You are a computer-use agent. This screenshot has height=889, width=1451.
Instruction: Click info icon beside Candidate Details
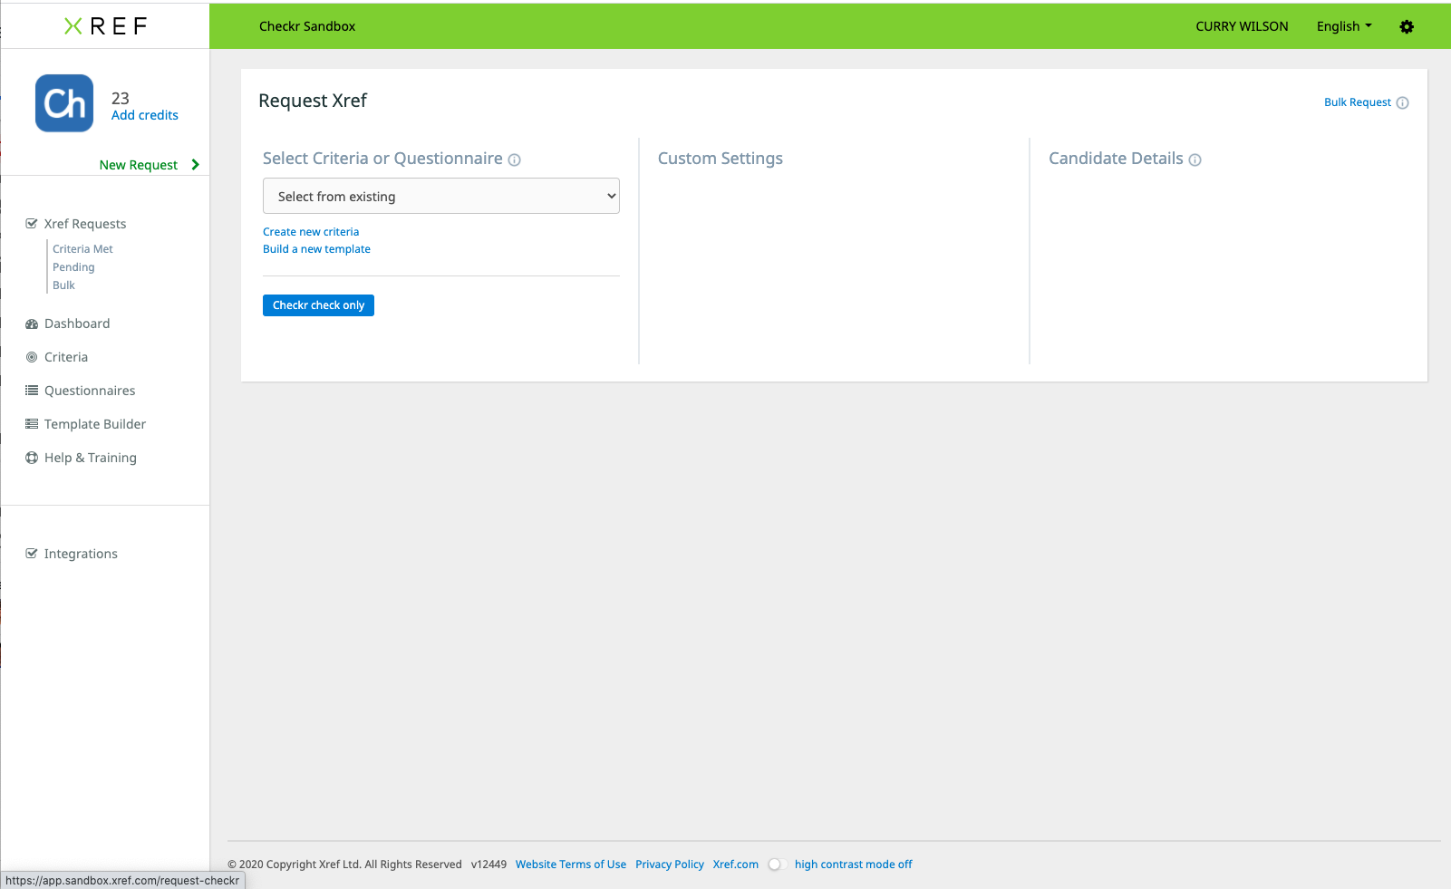[x=1195, y=159]
